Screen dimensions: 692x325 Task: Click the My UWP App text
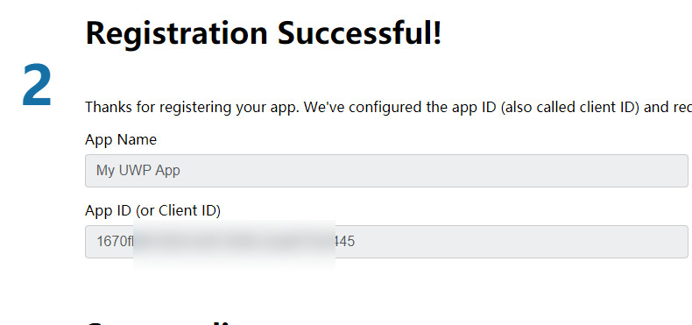coord(138,171)
